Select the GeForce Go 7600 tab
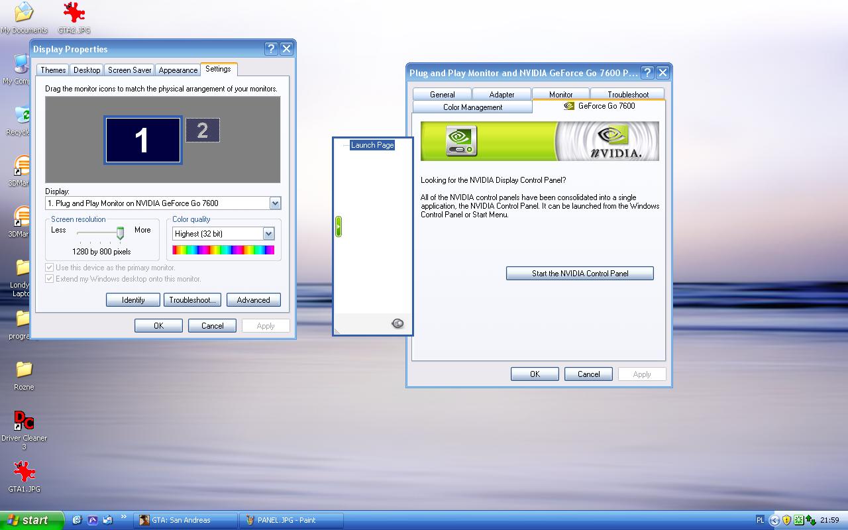This screenshot has width=848, height=530. tap(599, 106)
